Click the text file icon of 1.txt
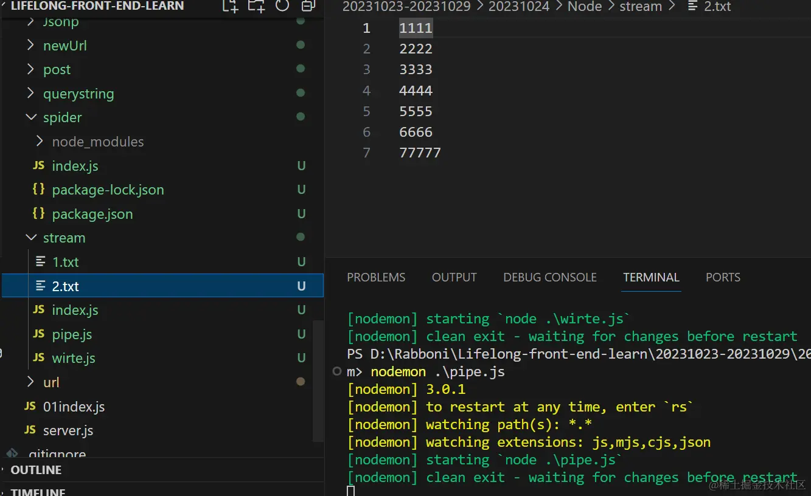The image size is (811, 496). point(40,261)
